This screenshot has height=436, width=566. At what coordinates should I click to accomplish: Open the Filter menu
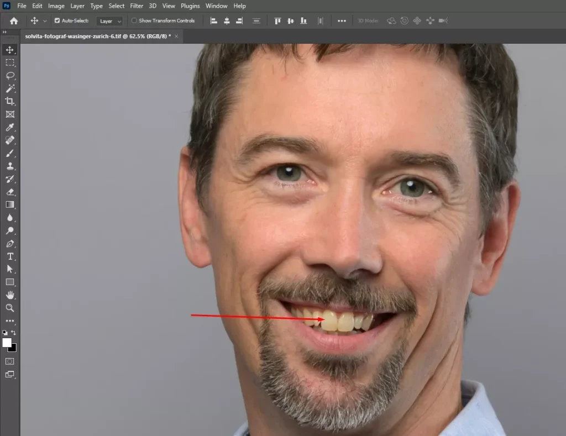(137, 6)
